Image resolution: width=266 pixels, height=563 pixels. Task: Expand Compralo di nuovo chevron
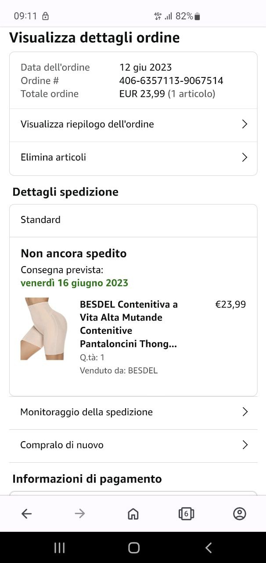click(x=245, y=445)
